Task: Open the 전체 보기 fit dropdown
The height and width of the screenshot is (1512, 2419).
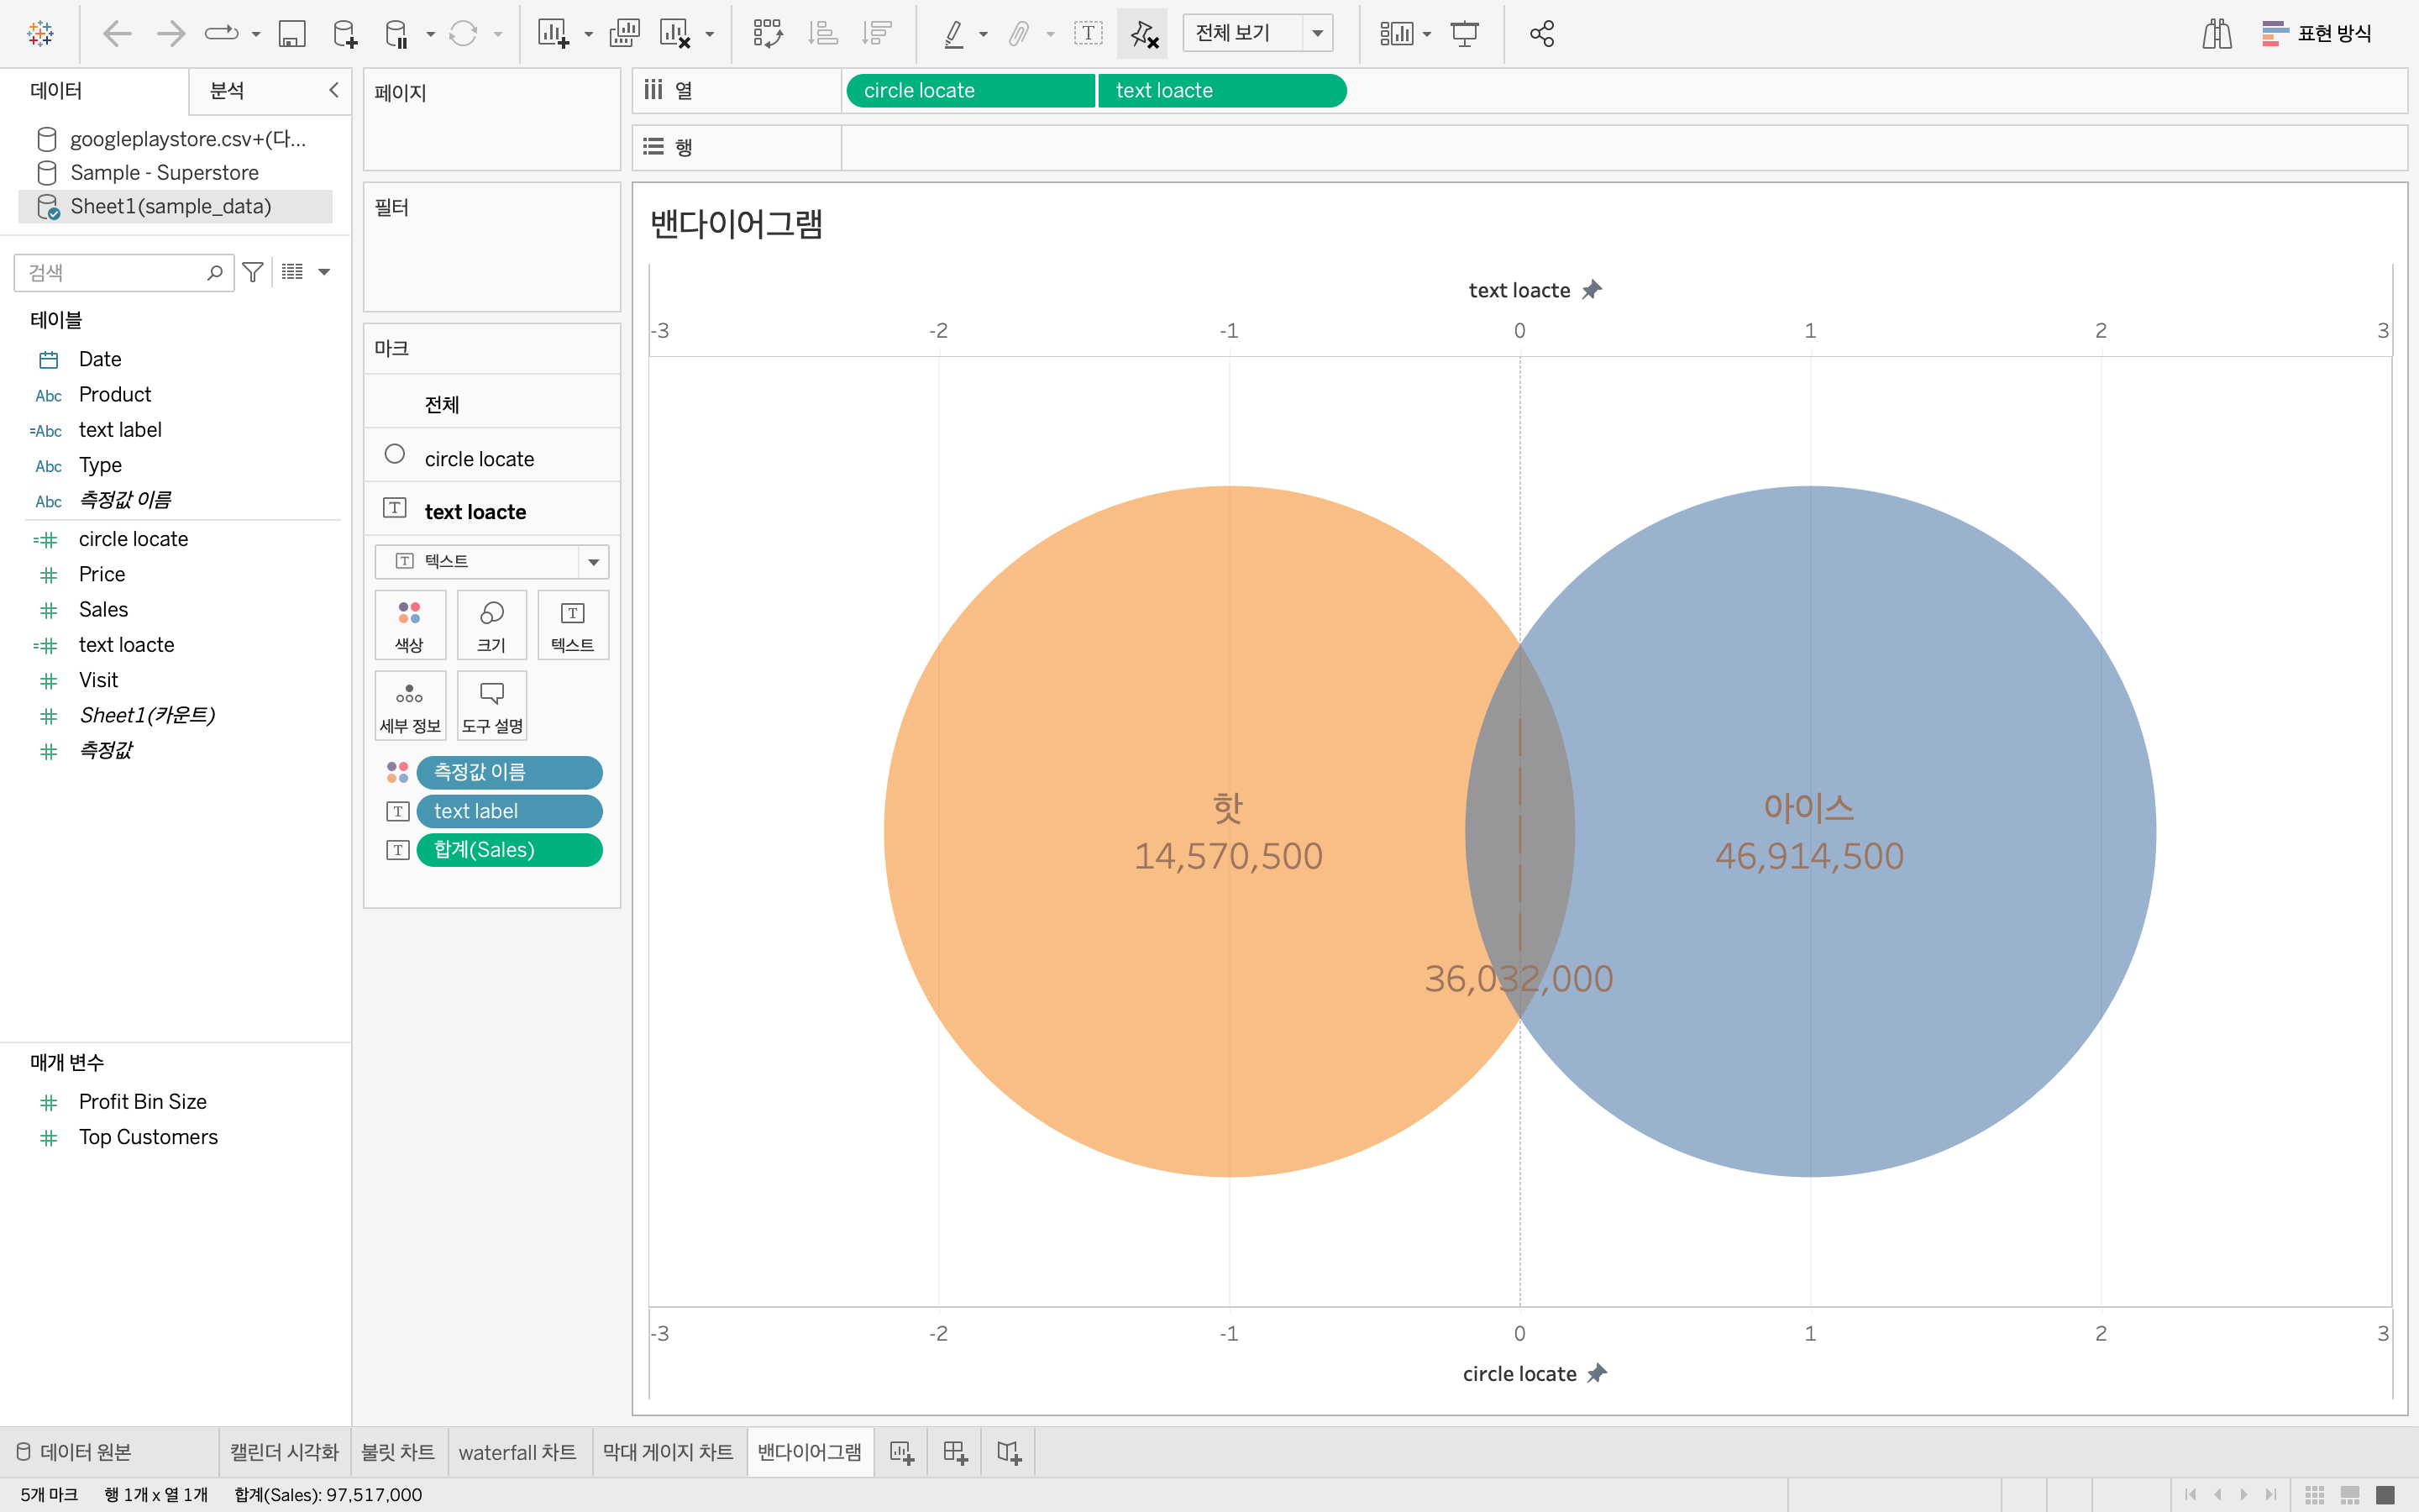Action: tap(1318, 34)
